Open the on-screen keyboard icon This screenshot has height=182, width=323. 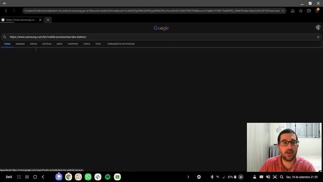pyautogui.click(x=261, y=177)
